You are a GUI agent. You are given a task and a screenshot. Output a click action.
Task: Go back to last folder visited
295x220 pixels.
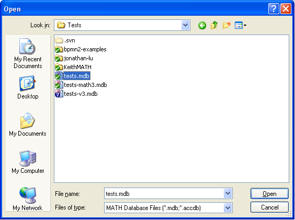pyautogui.click(x=202, y=25)
